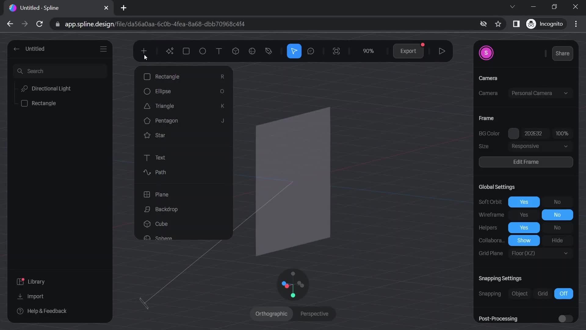
Task: Click the Rectangle layer in sidebar
Action: tap(43, 103)
